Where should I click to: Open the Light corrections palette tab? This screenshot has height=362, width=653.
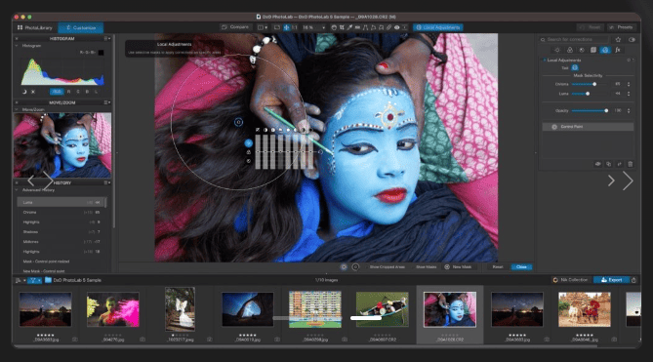pyautogui.click(x=557, y=50)
